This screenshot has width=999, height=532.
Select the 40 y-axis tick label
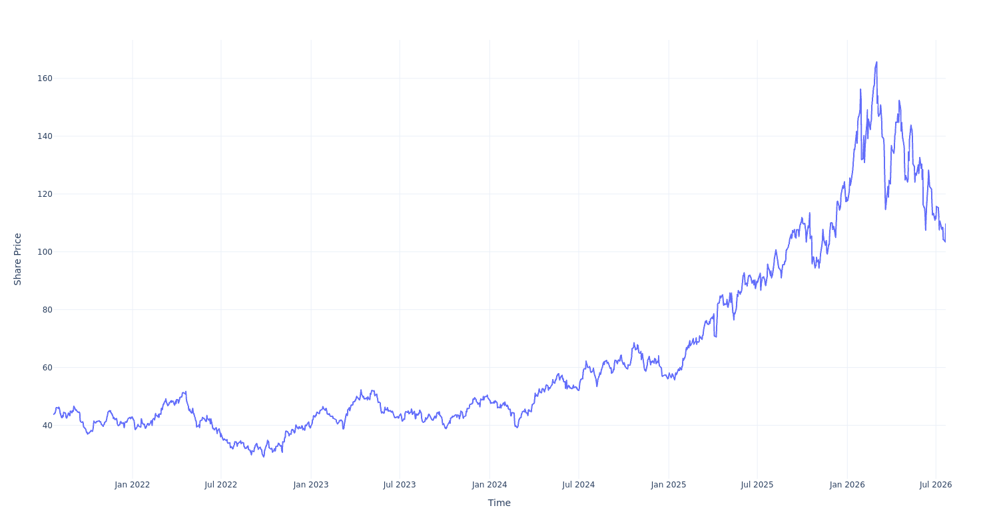(47, 426)
